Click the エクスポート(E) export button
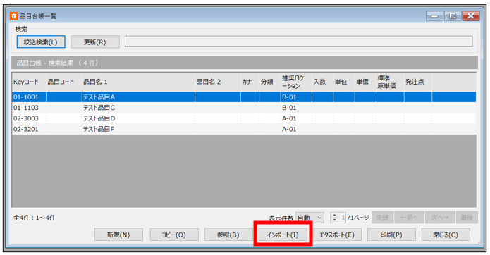 coord(337,235)
